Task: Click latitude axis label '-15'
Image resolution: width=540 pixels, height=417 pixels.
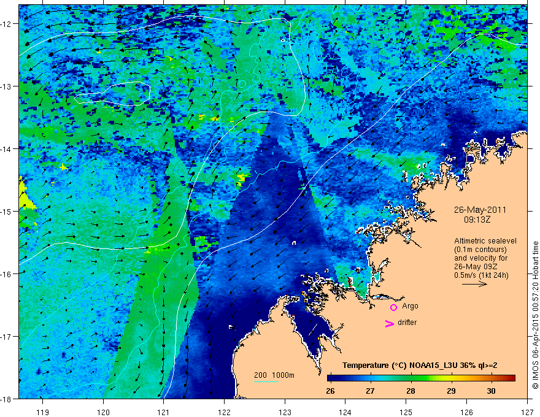Action: [x=6, y=211]
